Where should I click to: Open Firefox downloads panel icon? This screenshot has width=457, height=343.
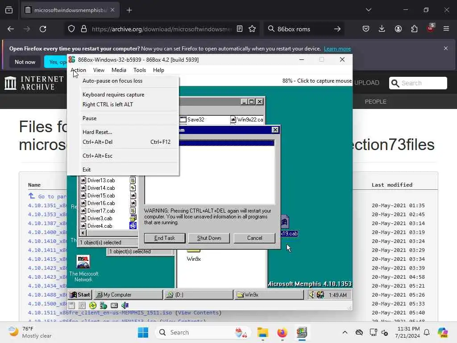pos(382,29)
